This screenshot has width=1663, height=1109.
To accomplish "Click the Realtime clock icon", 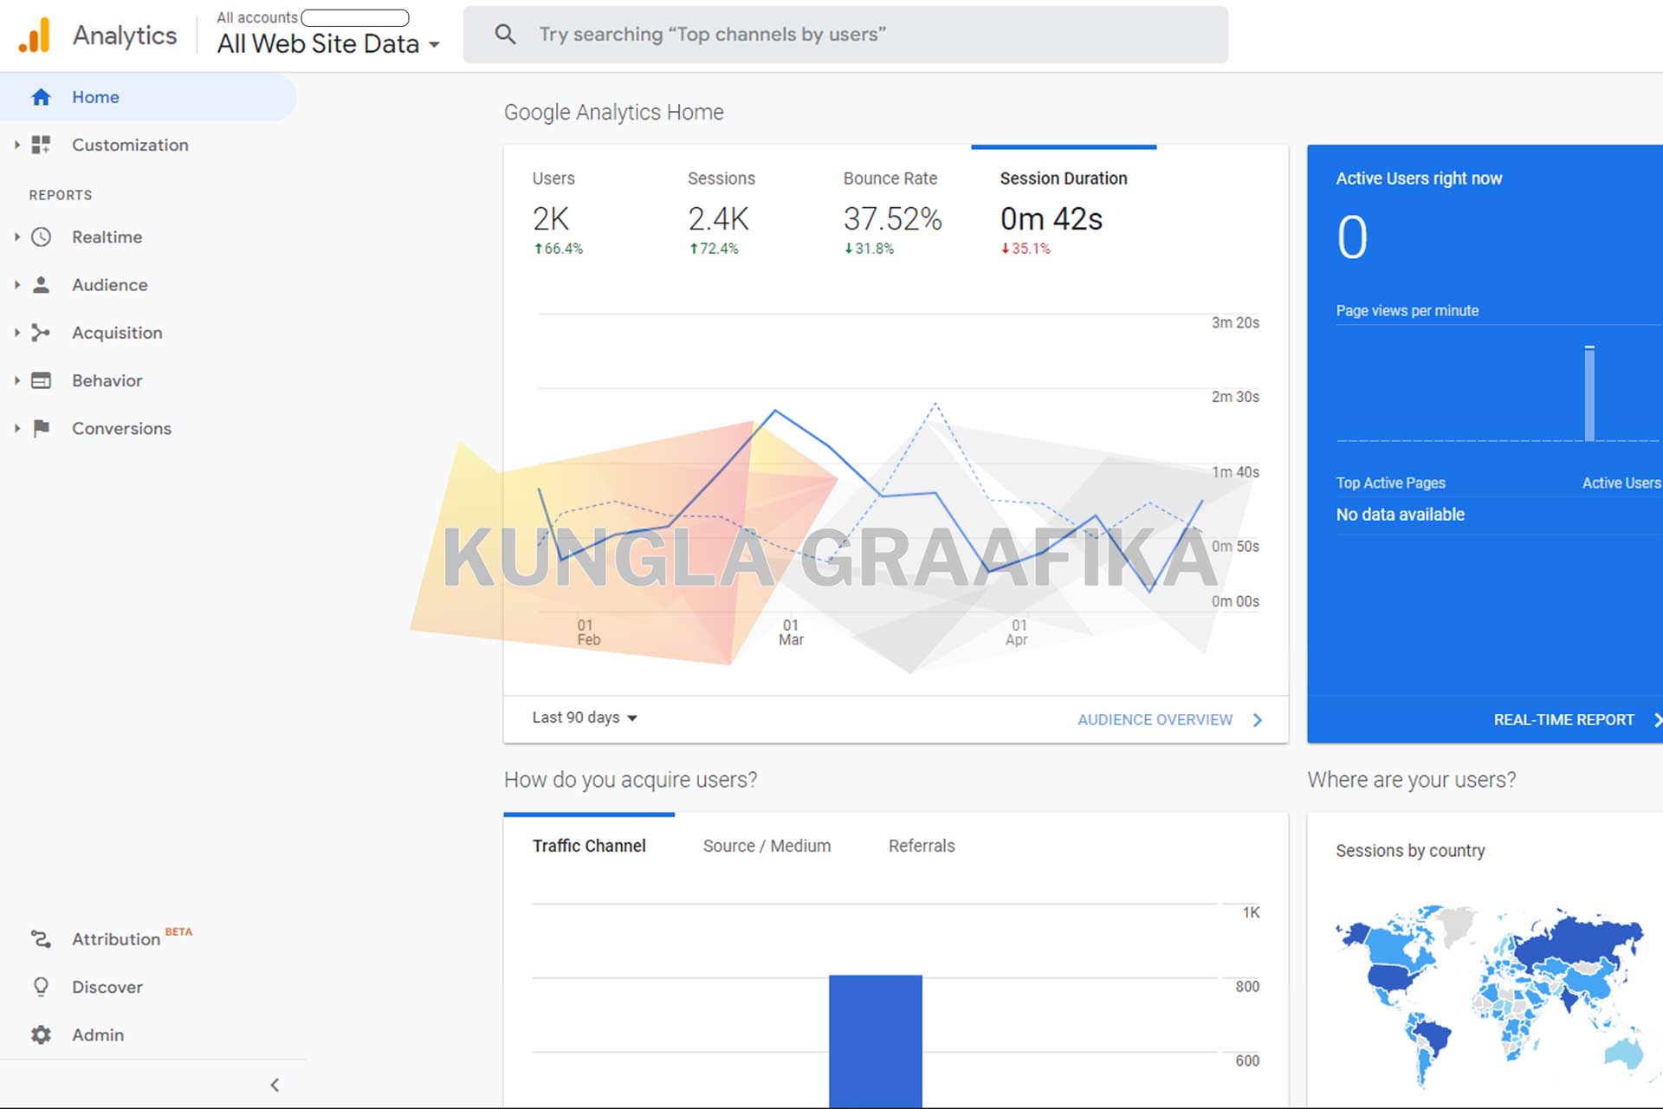I will (41, 237).
